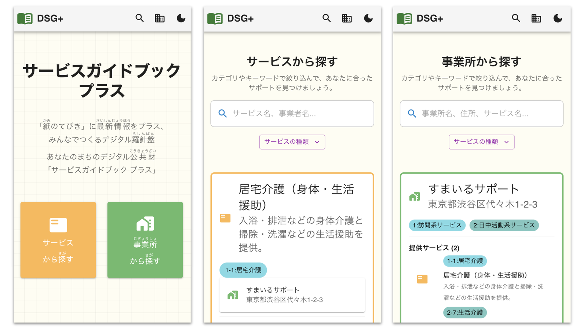Click the card icon inside the orange tile

coord(58,225)
